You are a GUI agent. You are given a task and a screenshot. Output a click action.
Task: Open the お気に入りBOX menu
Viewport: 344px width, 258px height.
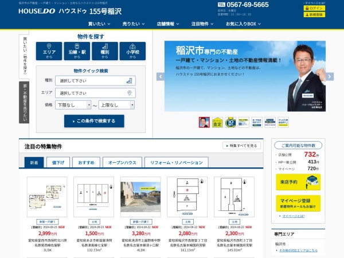243,24
